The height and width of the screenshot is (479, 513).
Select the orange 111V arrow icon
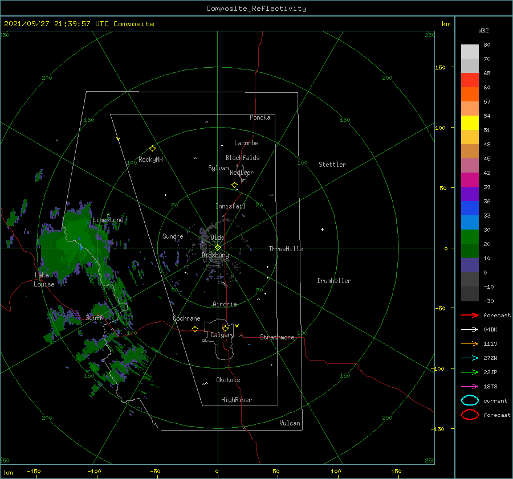[470, 343]
